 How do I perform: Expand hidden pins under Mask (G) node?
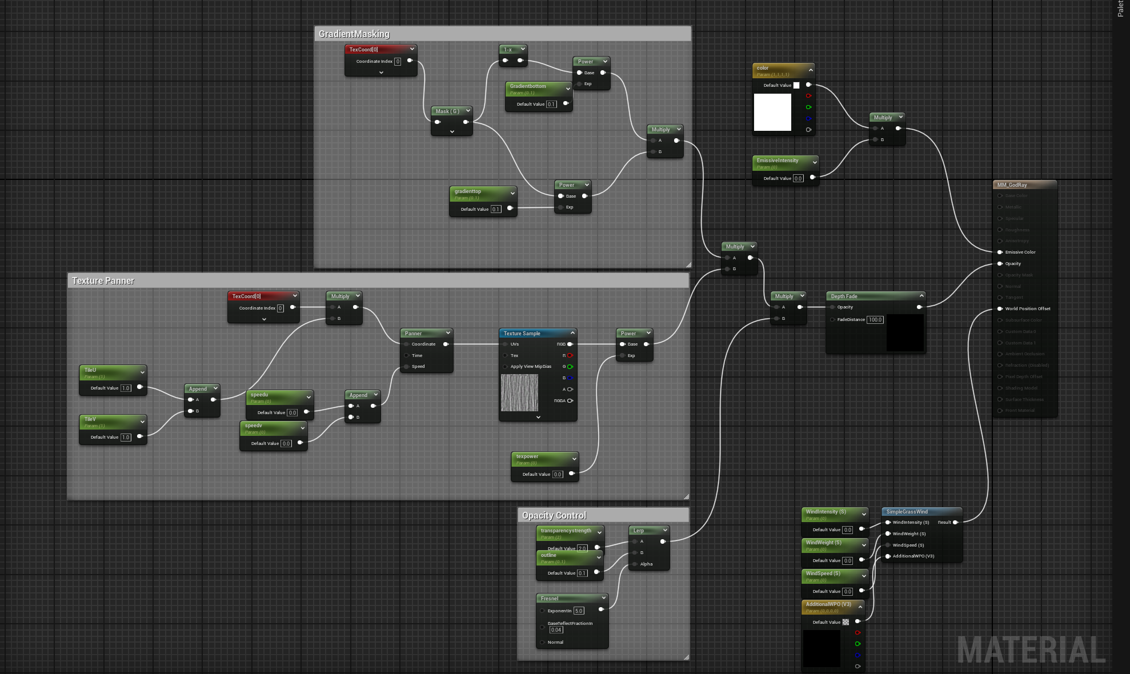coord(452,132)
